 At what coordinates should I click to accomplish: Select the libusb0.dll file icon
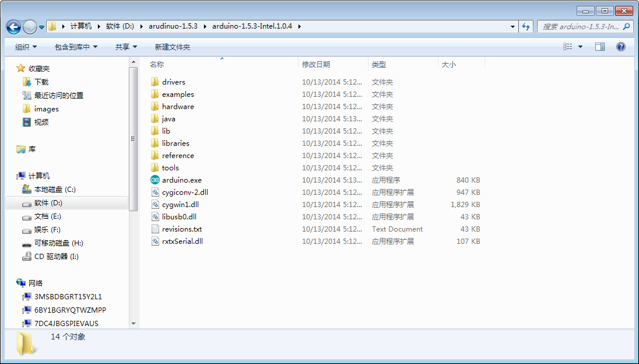pyautogui.click(x=155, y=216)
